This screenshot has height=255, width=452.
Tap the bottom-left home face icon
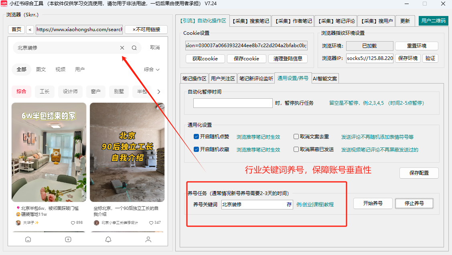click(x=28, y=239)
